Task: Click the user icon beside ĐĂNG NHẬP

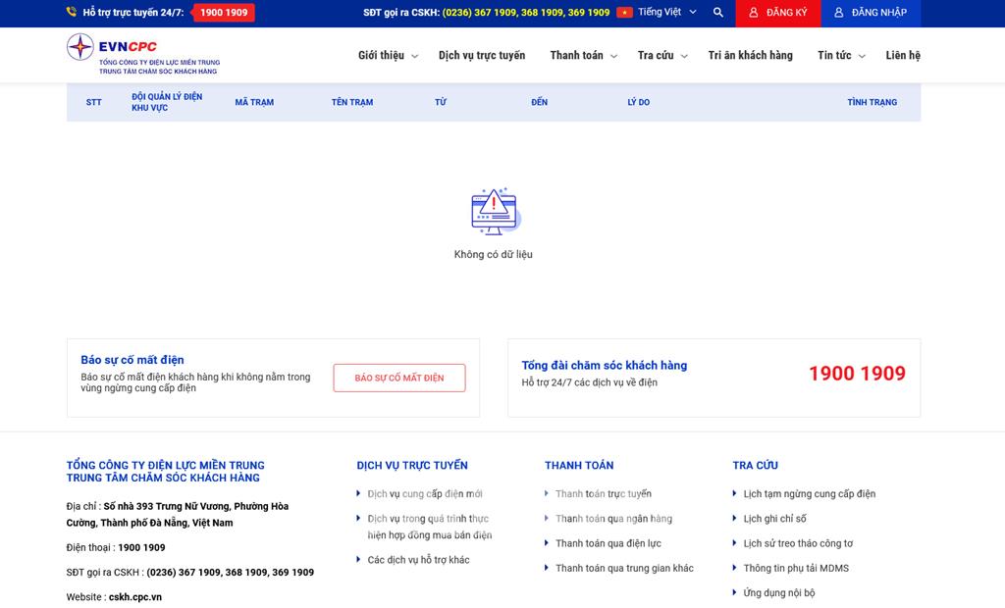Action: click(839, 13)
